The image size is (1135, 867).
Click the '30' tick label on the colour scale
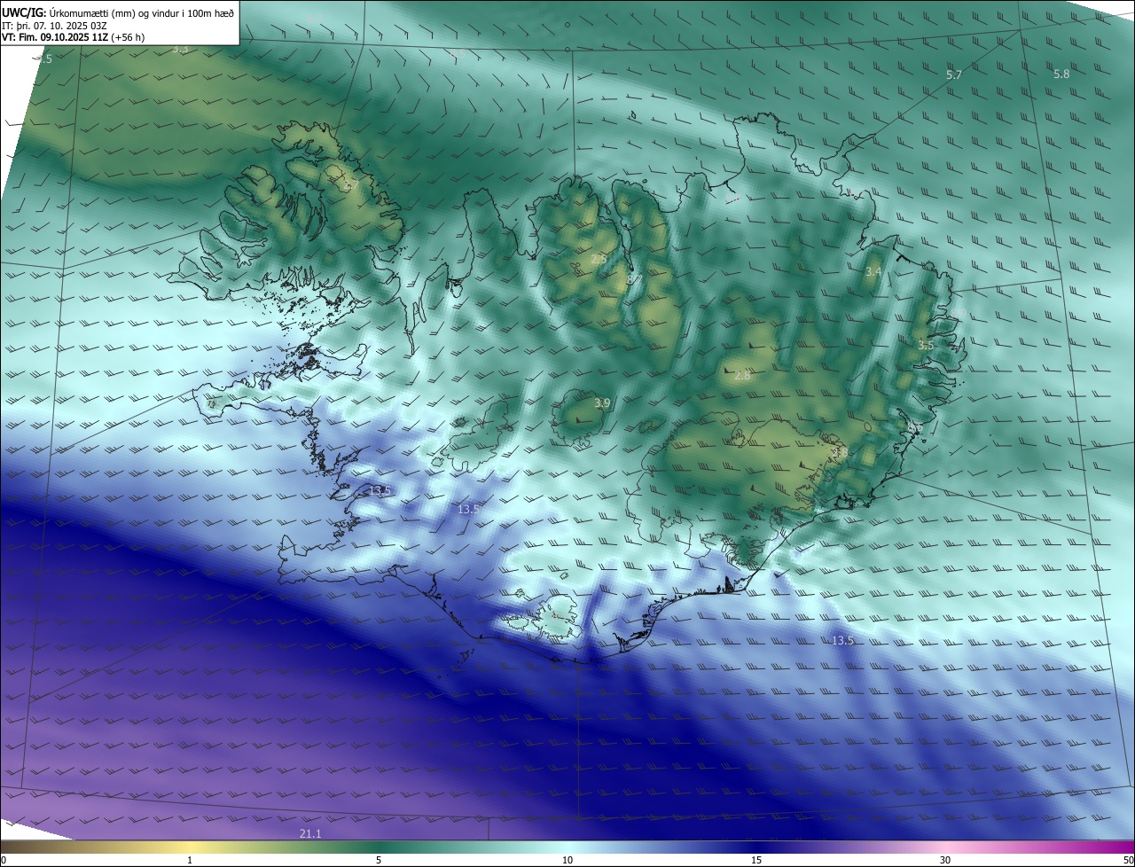[945, 860]
